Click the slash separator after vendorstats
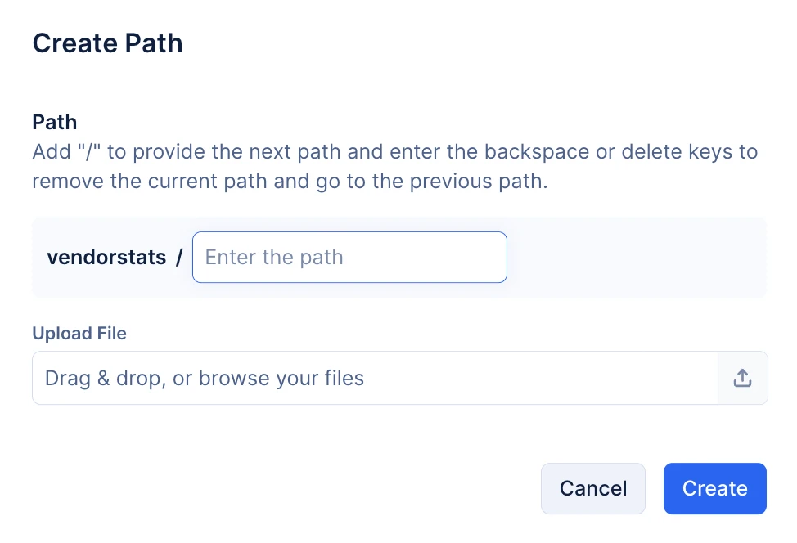This screenshot has height=543, width=797. tap(179, 257)
